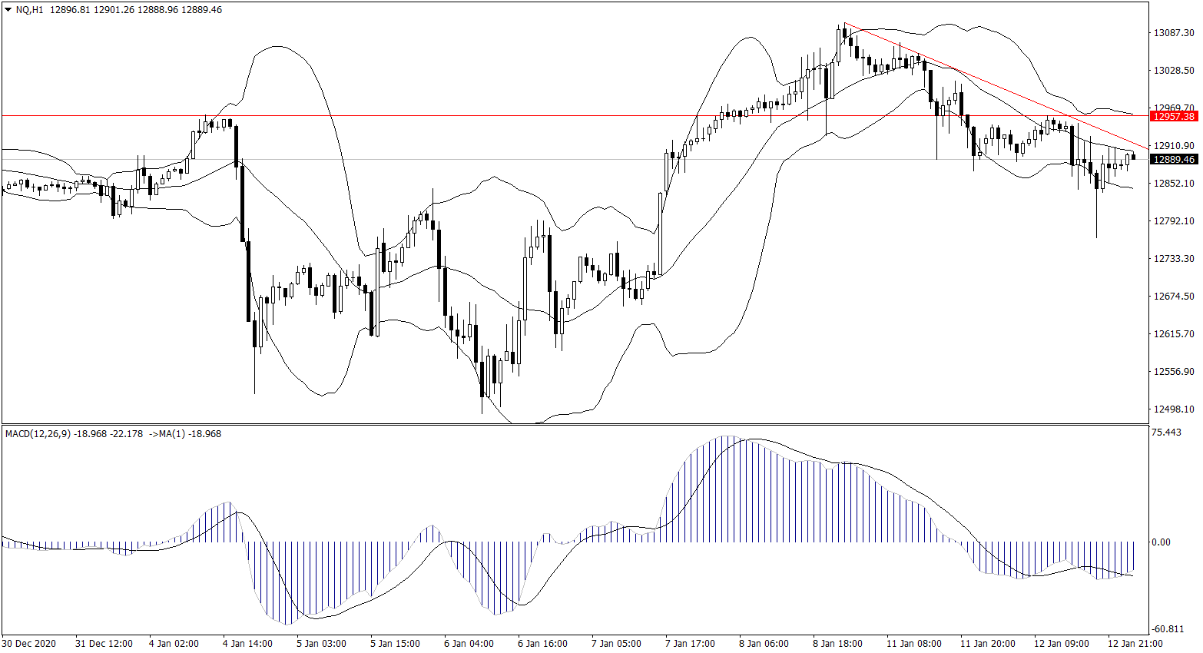Click the 12498.10 price scale label
1203x653 pixels.
1174,409
